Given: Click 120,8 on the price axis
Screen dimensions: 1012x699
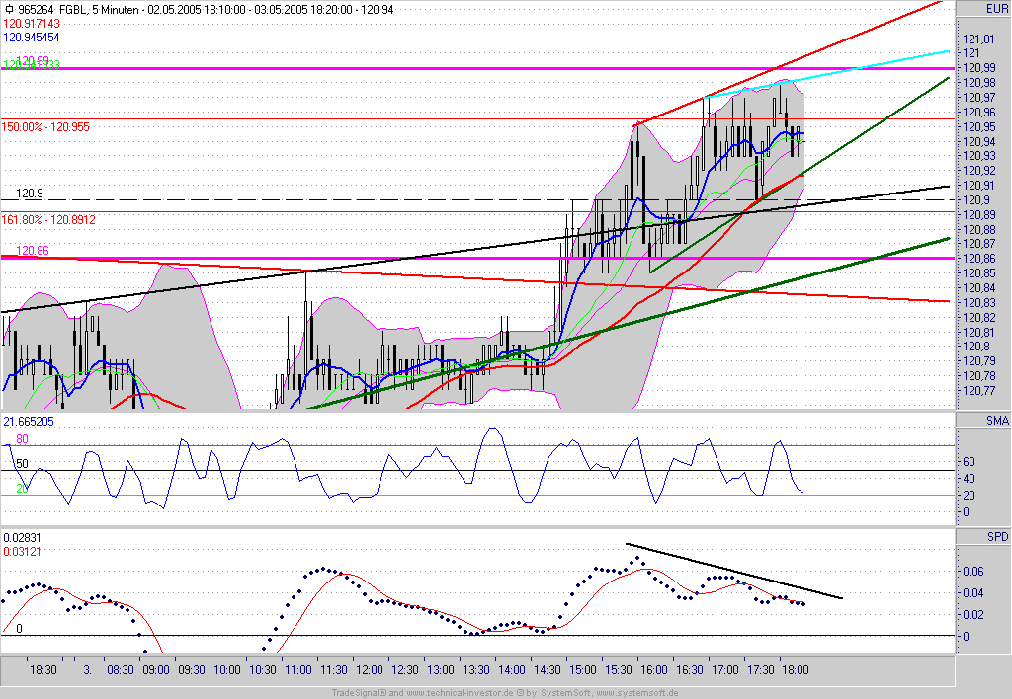Looking at the screenshot, I should click(976, 347).
